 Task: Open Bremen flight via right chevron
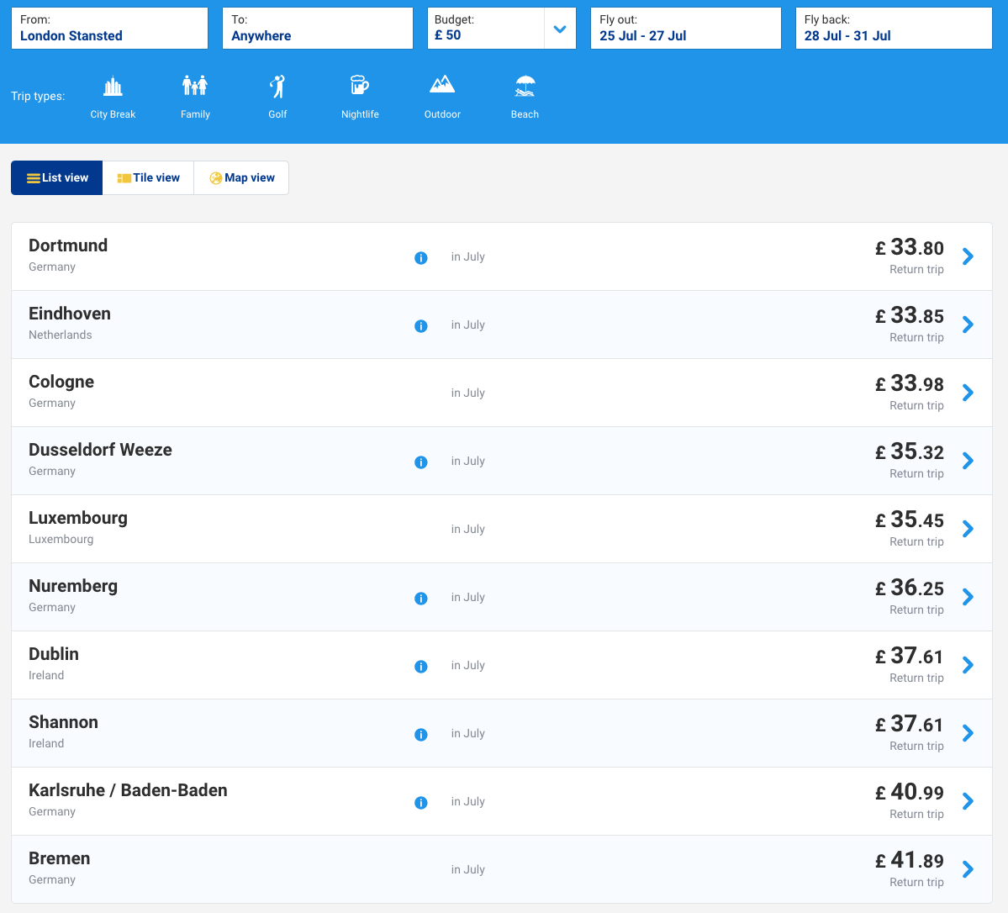pos(968,869)
